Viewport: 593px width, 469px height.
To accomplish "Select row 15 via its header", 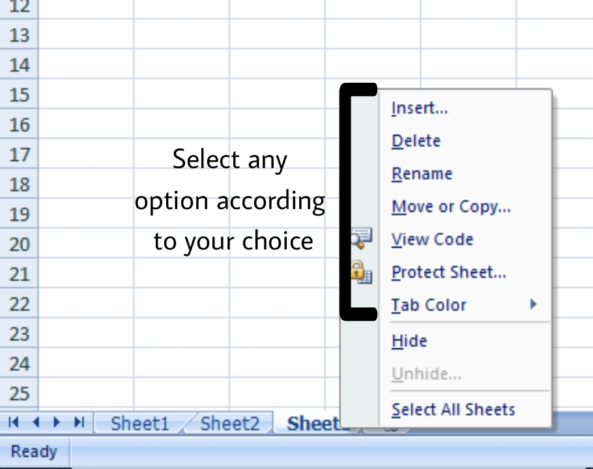I will [20, 95].
